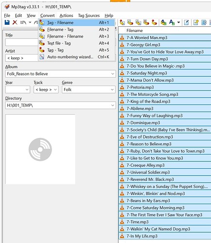Select file 7-Reason to Believe.mp3

tap(165, 144)
